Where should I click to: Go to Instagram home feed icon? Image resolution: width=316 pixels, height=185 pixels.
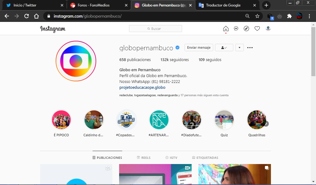226,29
